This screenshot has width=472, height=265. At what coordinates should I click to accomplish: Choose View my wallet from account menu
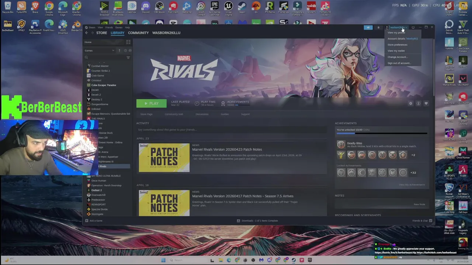coord(396,51)
